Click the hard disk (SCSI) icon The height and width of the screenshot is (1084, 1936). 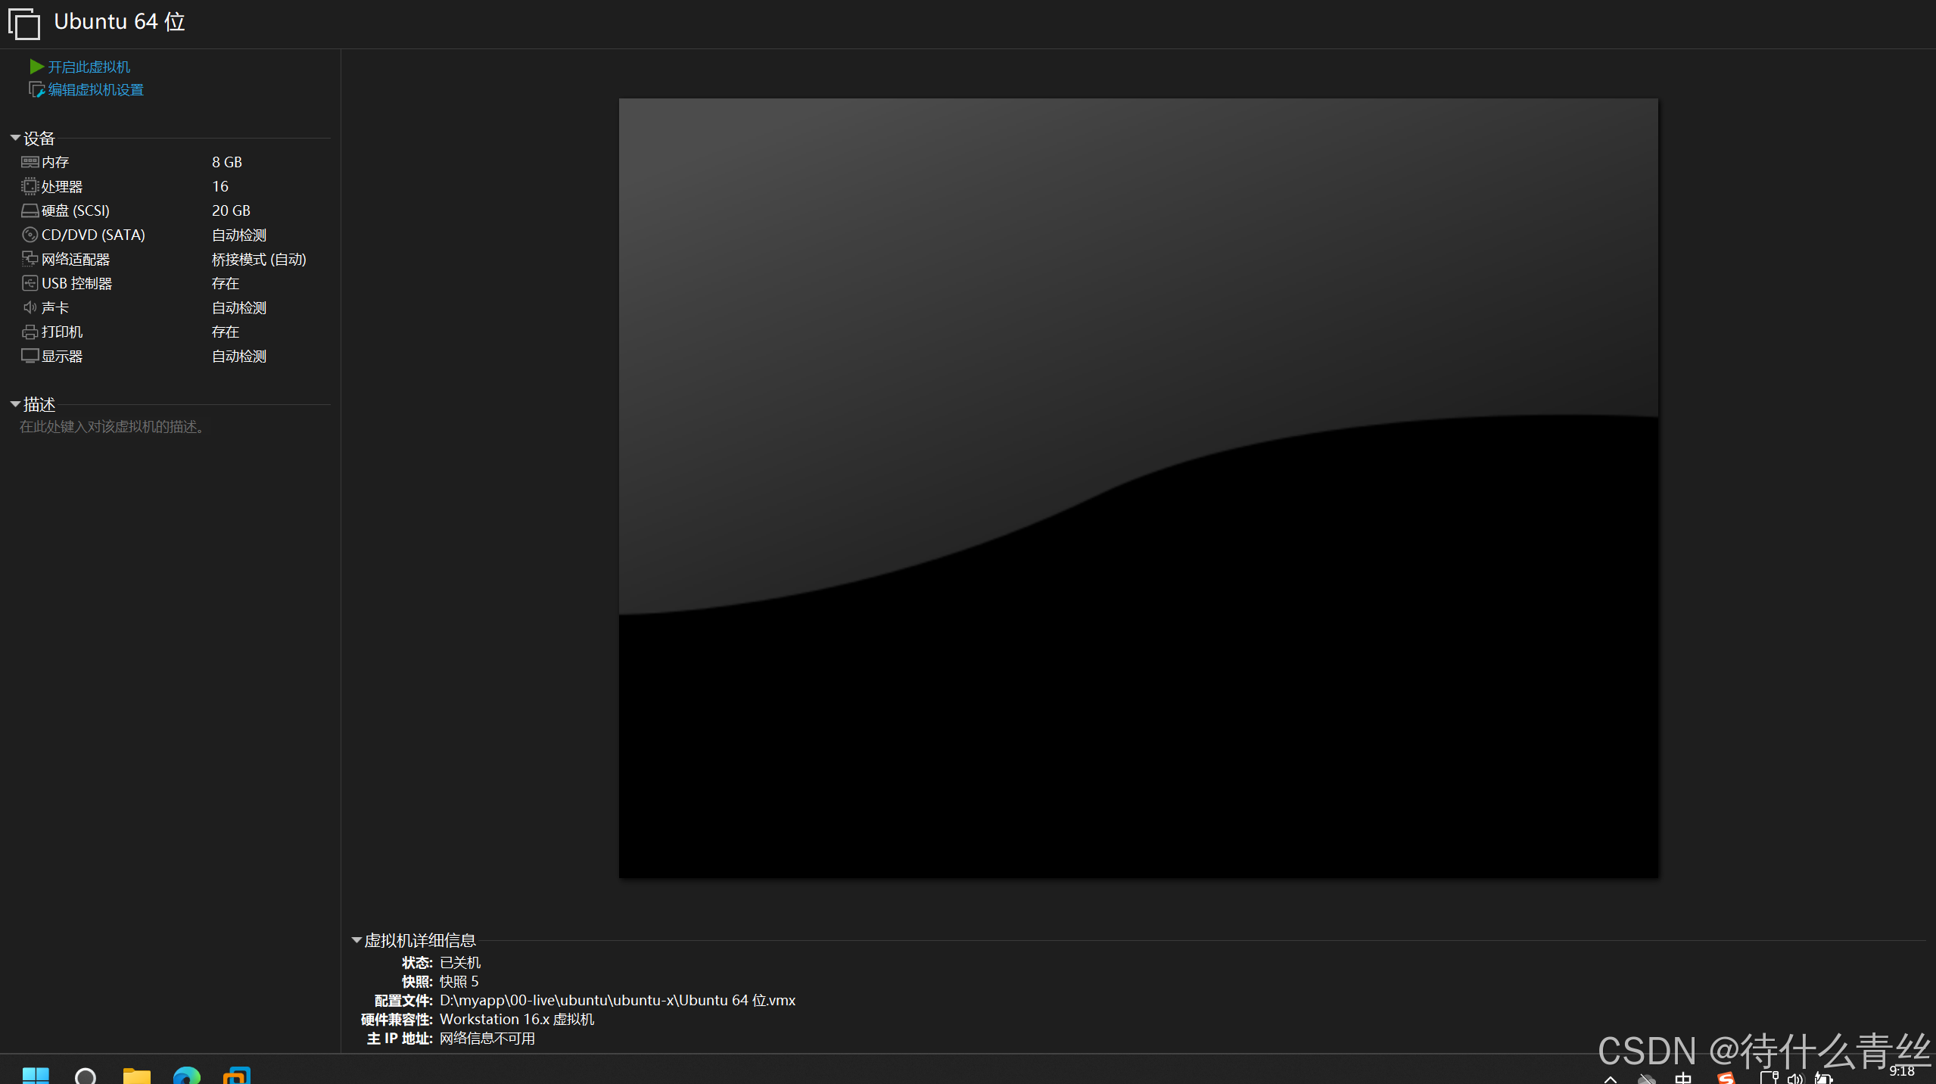point(30,210)
